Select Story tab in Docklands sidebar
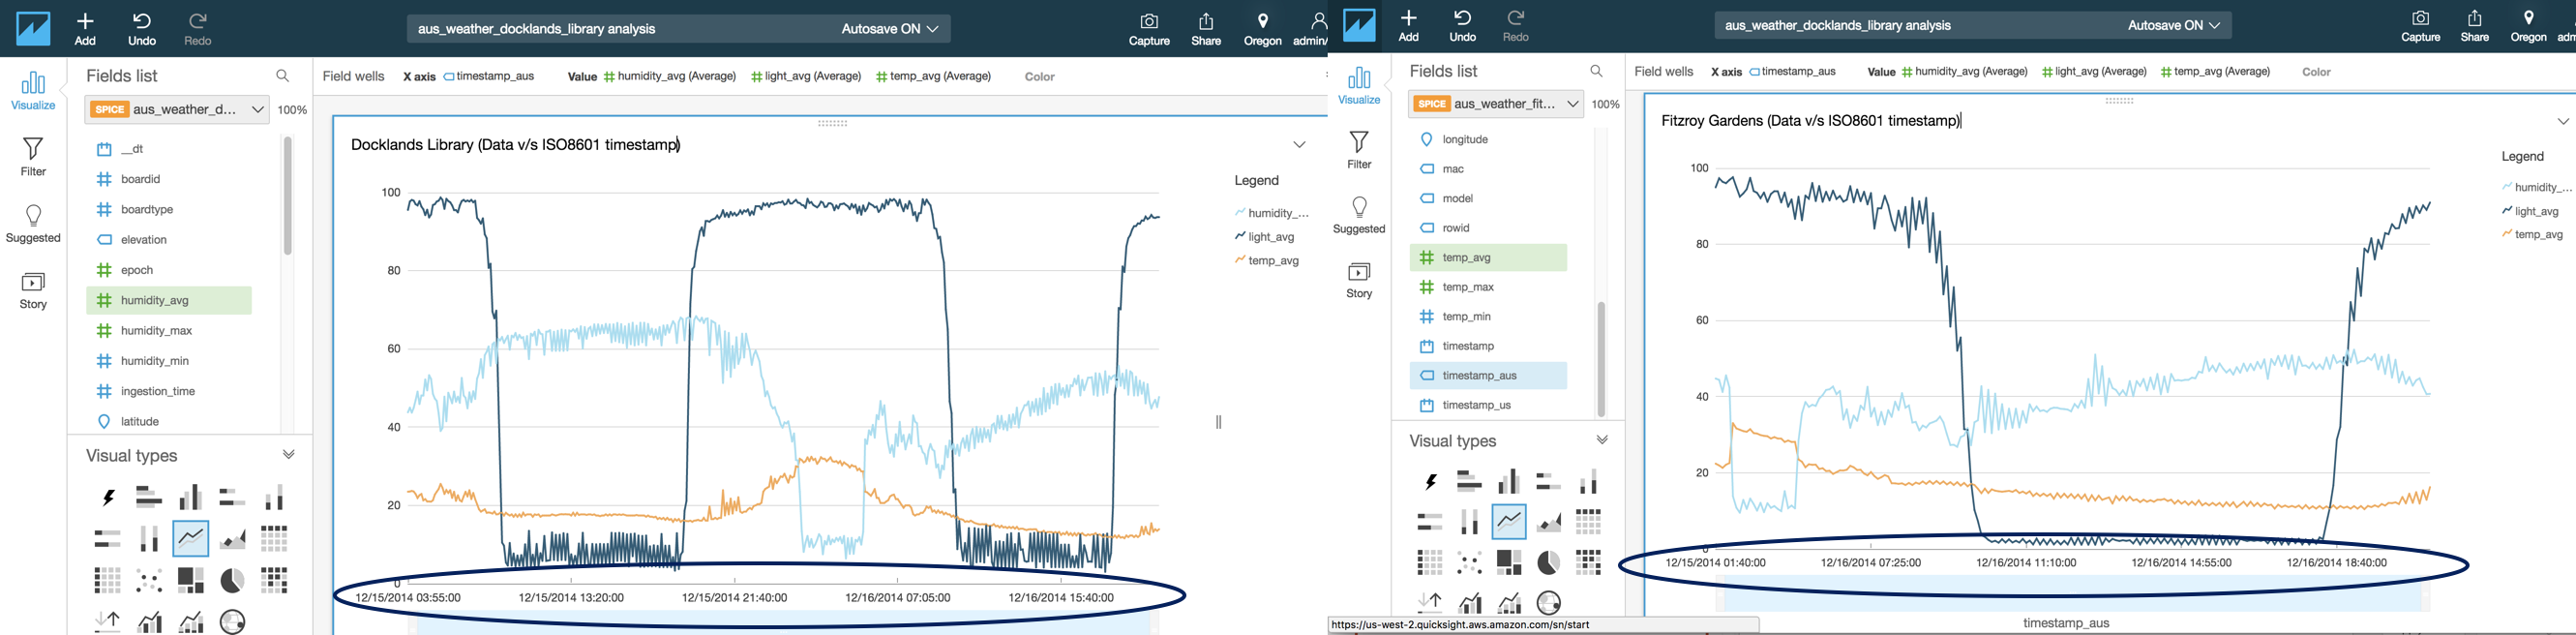 coord(33,291)
